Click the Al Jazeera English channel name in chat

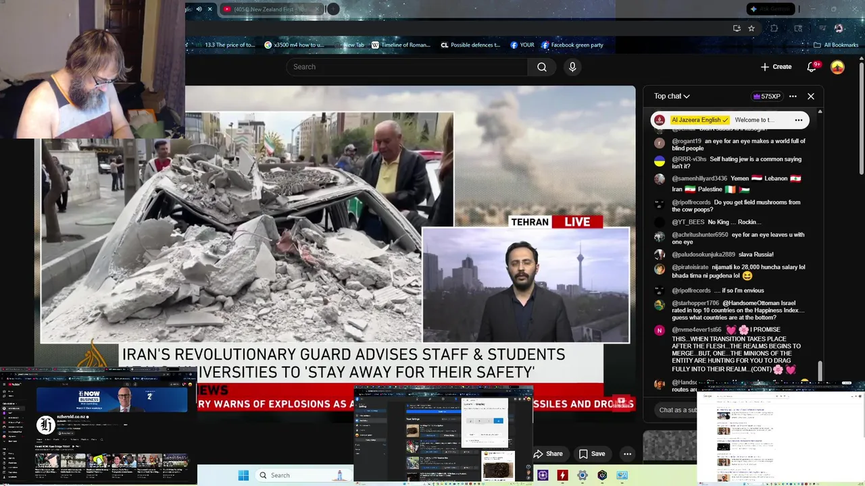pos(699,120)
